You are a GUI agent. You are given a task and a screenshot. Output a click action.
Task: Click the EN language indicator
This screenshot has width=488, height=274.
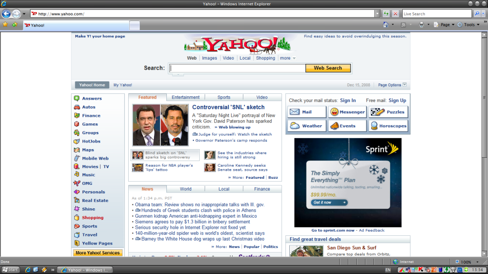[x=388, y=270]
